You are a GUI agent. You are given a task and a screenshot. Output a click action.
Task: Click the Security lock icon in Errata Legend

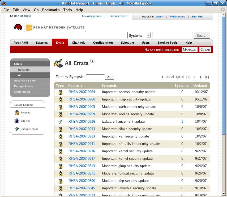click(x=17, y=112)
